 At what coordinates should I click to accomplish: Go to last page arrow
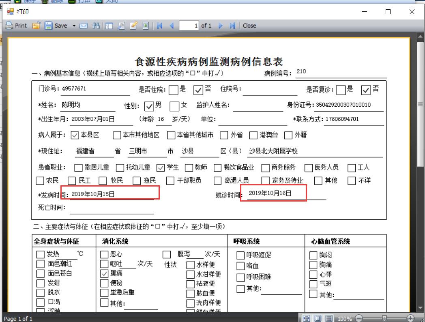click(232, 26)
